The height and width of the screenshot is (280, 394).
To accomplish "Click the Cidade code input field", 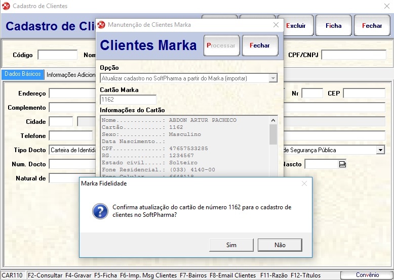I will pos(61,122).
